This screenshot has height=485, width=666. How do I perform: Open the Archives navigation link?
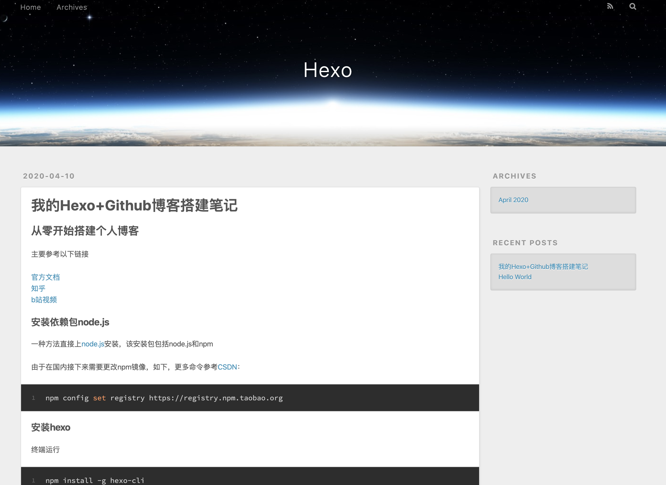pos(72,7)
